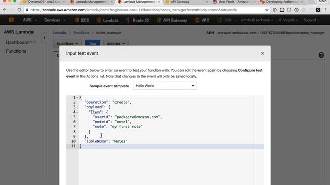Click the browser back arrow
This screenshot has height=185, width=330.
(x=5, y=10)
